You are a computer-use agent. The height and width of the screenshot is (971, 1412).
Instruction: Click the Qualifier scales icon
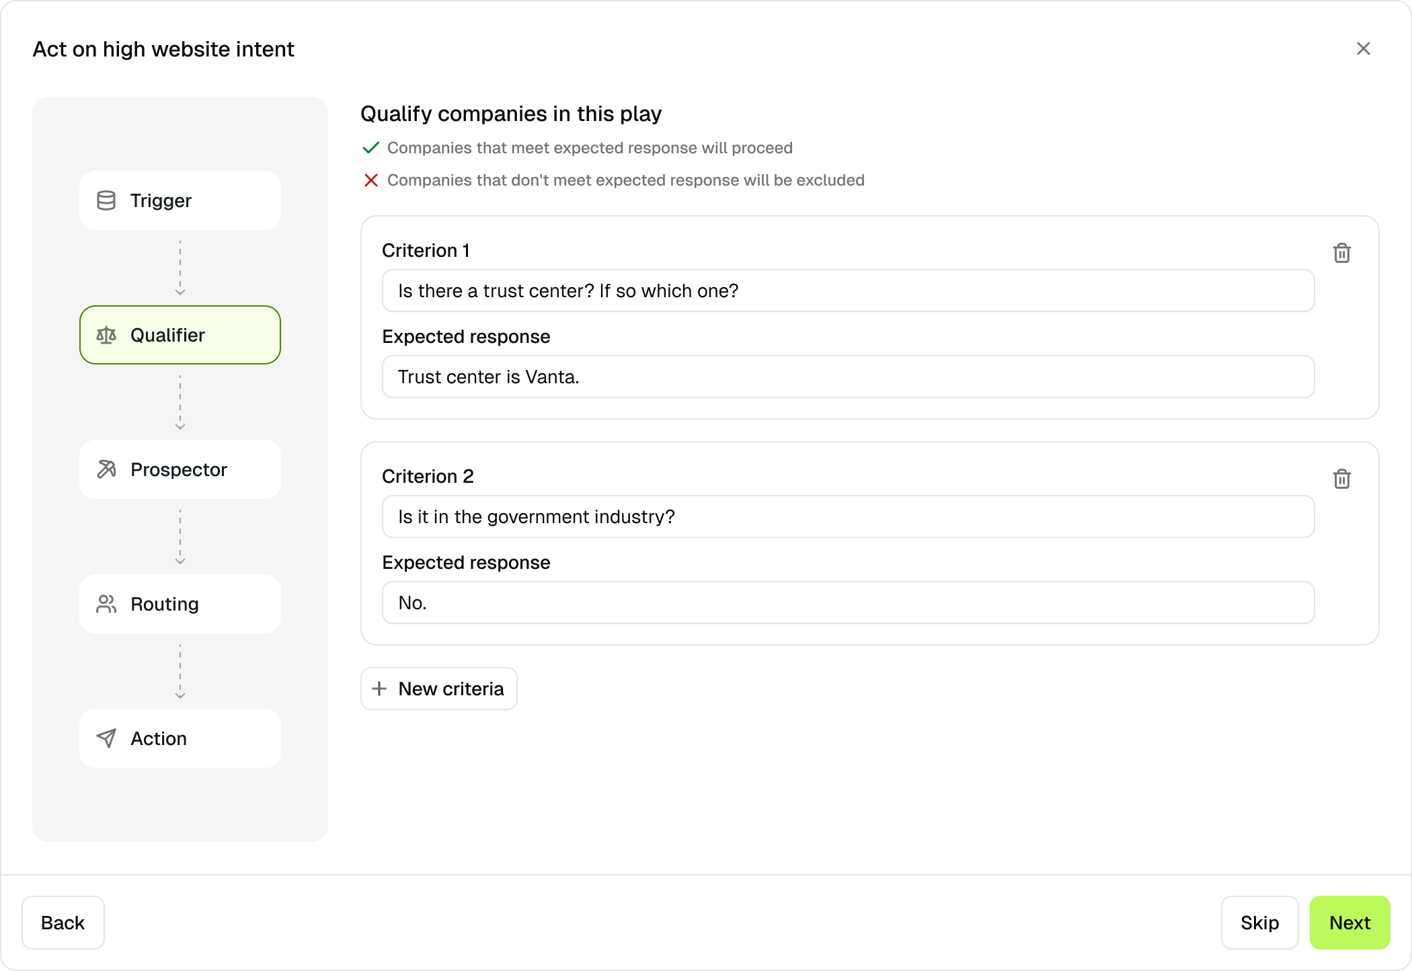106,335
